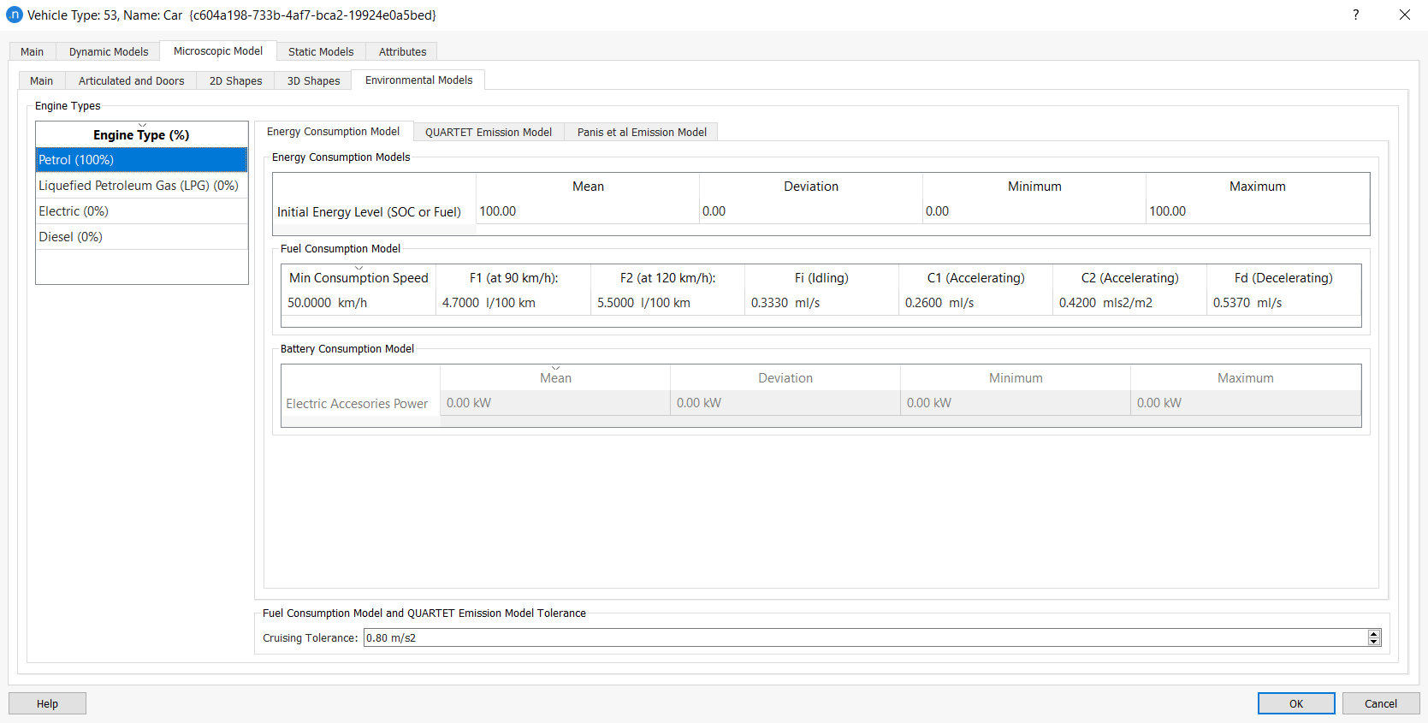Confirm changes with the OK button
The width and height of the screenshot is (1428, 723).
(x=1296, y=703)
